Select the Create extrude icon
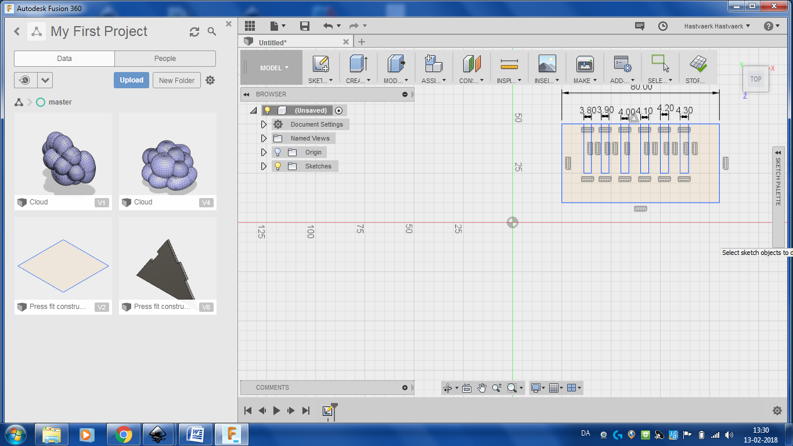 (358, 64)
